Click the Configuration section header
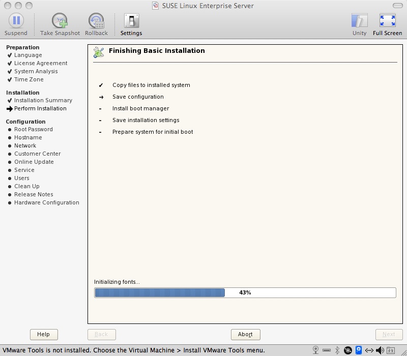This screenshot has height=356, width=407. 25,122
